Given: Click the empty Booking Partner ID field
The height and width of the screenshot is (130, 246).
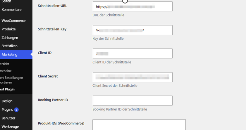Looking at the screenshot, I should click(x=133, y=100).
